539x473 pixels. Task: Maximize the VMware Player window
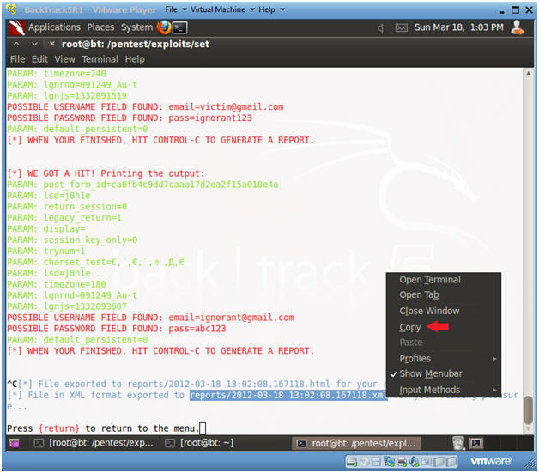pos(515,9)
